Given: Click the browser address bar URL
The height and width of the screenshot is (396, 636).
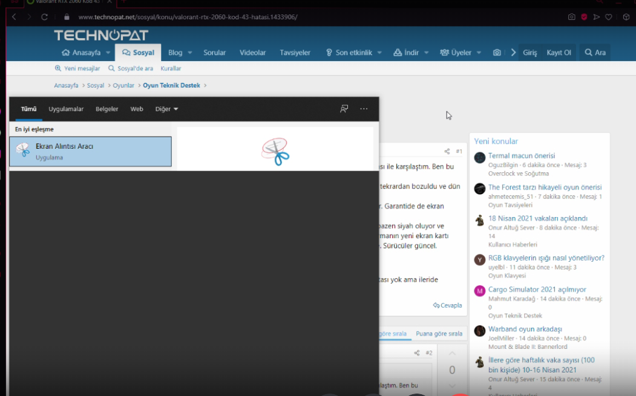Looking at the screenshot, I should click(188, 17).
